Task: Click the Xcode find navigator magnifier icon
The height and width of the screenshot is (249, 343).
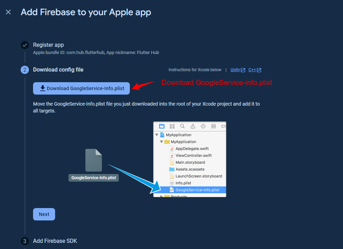Action: pos(183,126)
